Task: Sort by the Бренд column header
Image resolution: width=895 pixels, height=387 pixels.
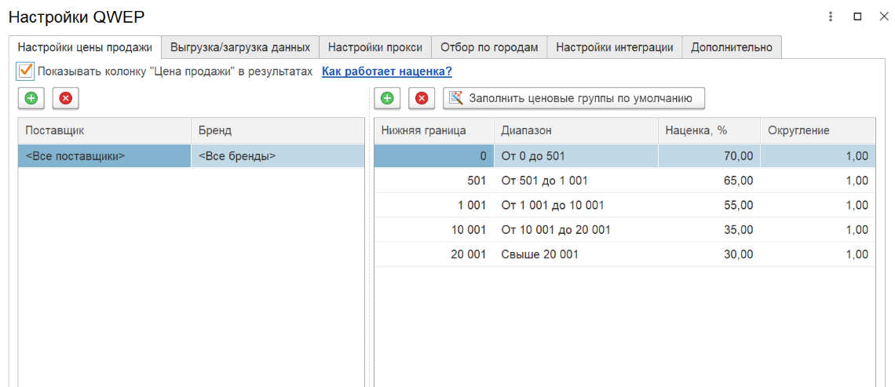Action: 277,131
